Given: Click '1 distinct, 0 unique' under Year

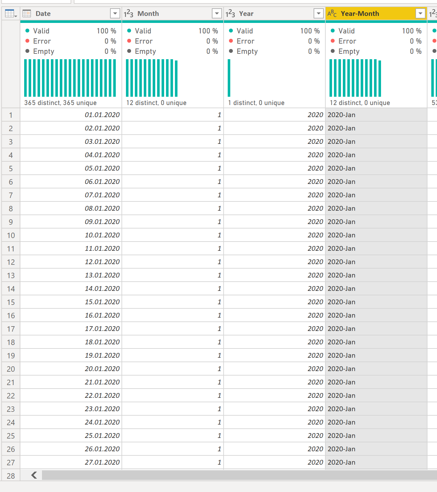Looking at the screenshot, I should (256, 103).
